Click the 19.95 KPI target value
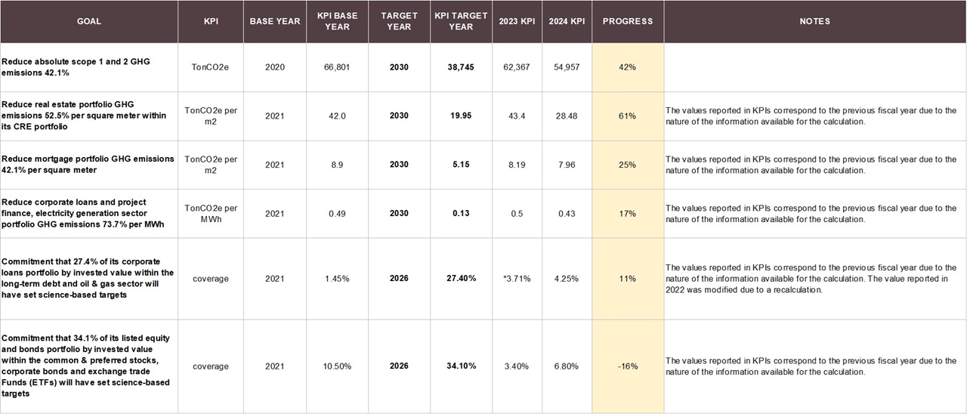 pyautogui.click(x=460, y=116)
